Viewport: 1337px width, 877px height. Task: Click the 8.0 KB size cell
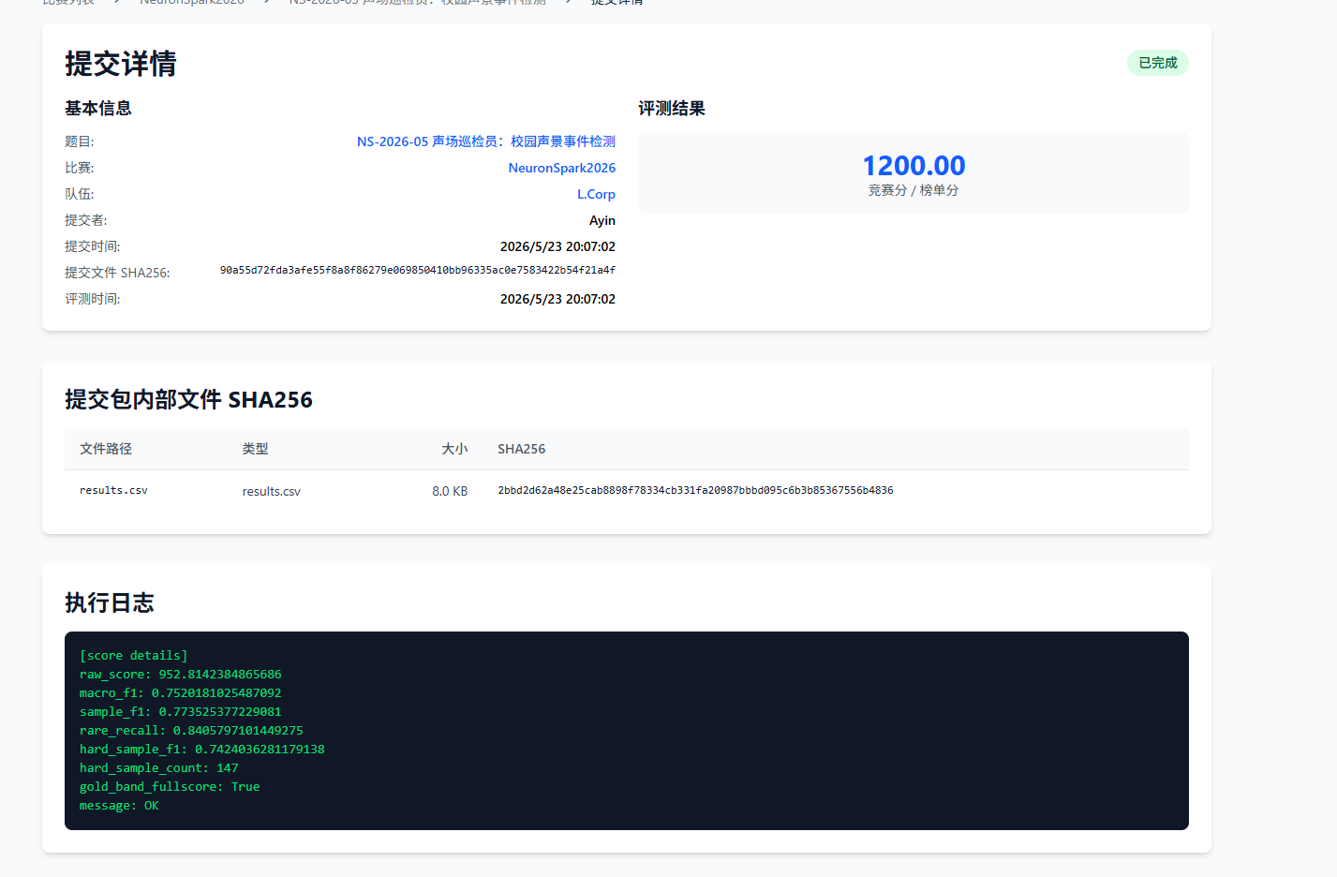coord(450,491)
